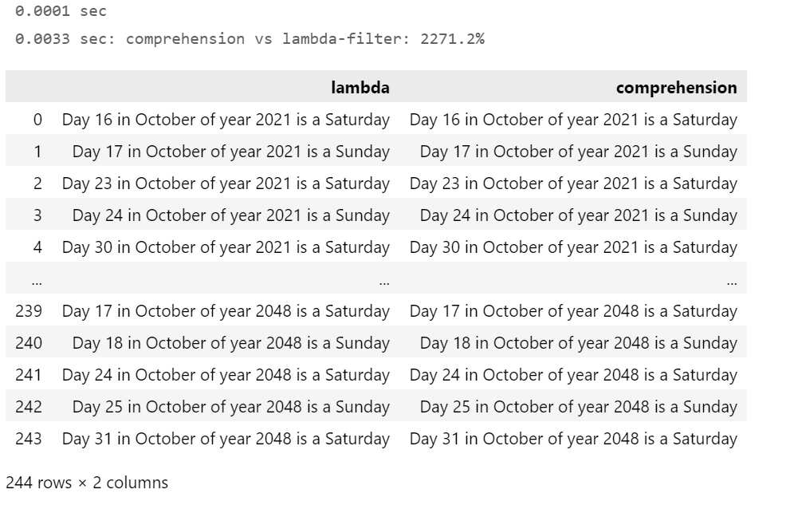Screen dimensions: 802x513
Task: Click row index 243 label
Action: (29, 439)
